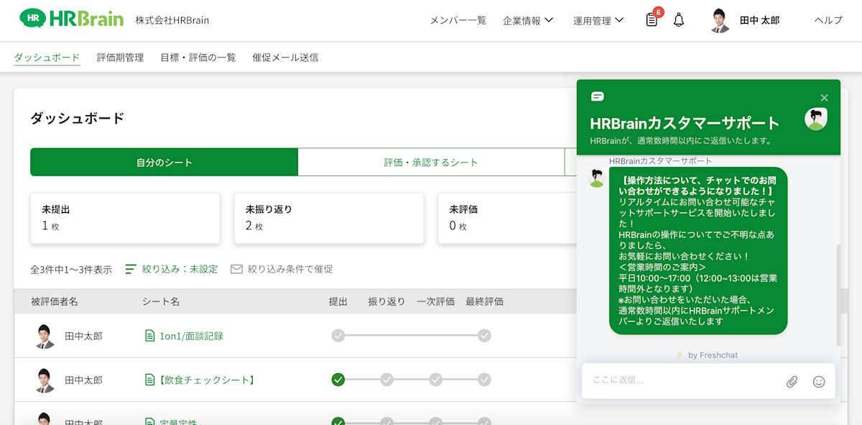Click the HRBrain logo

pos(71,18)
